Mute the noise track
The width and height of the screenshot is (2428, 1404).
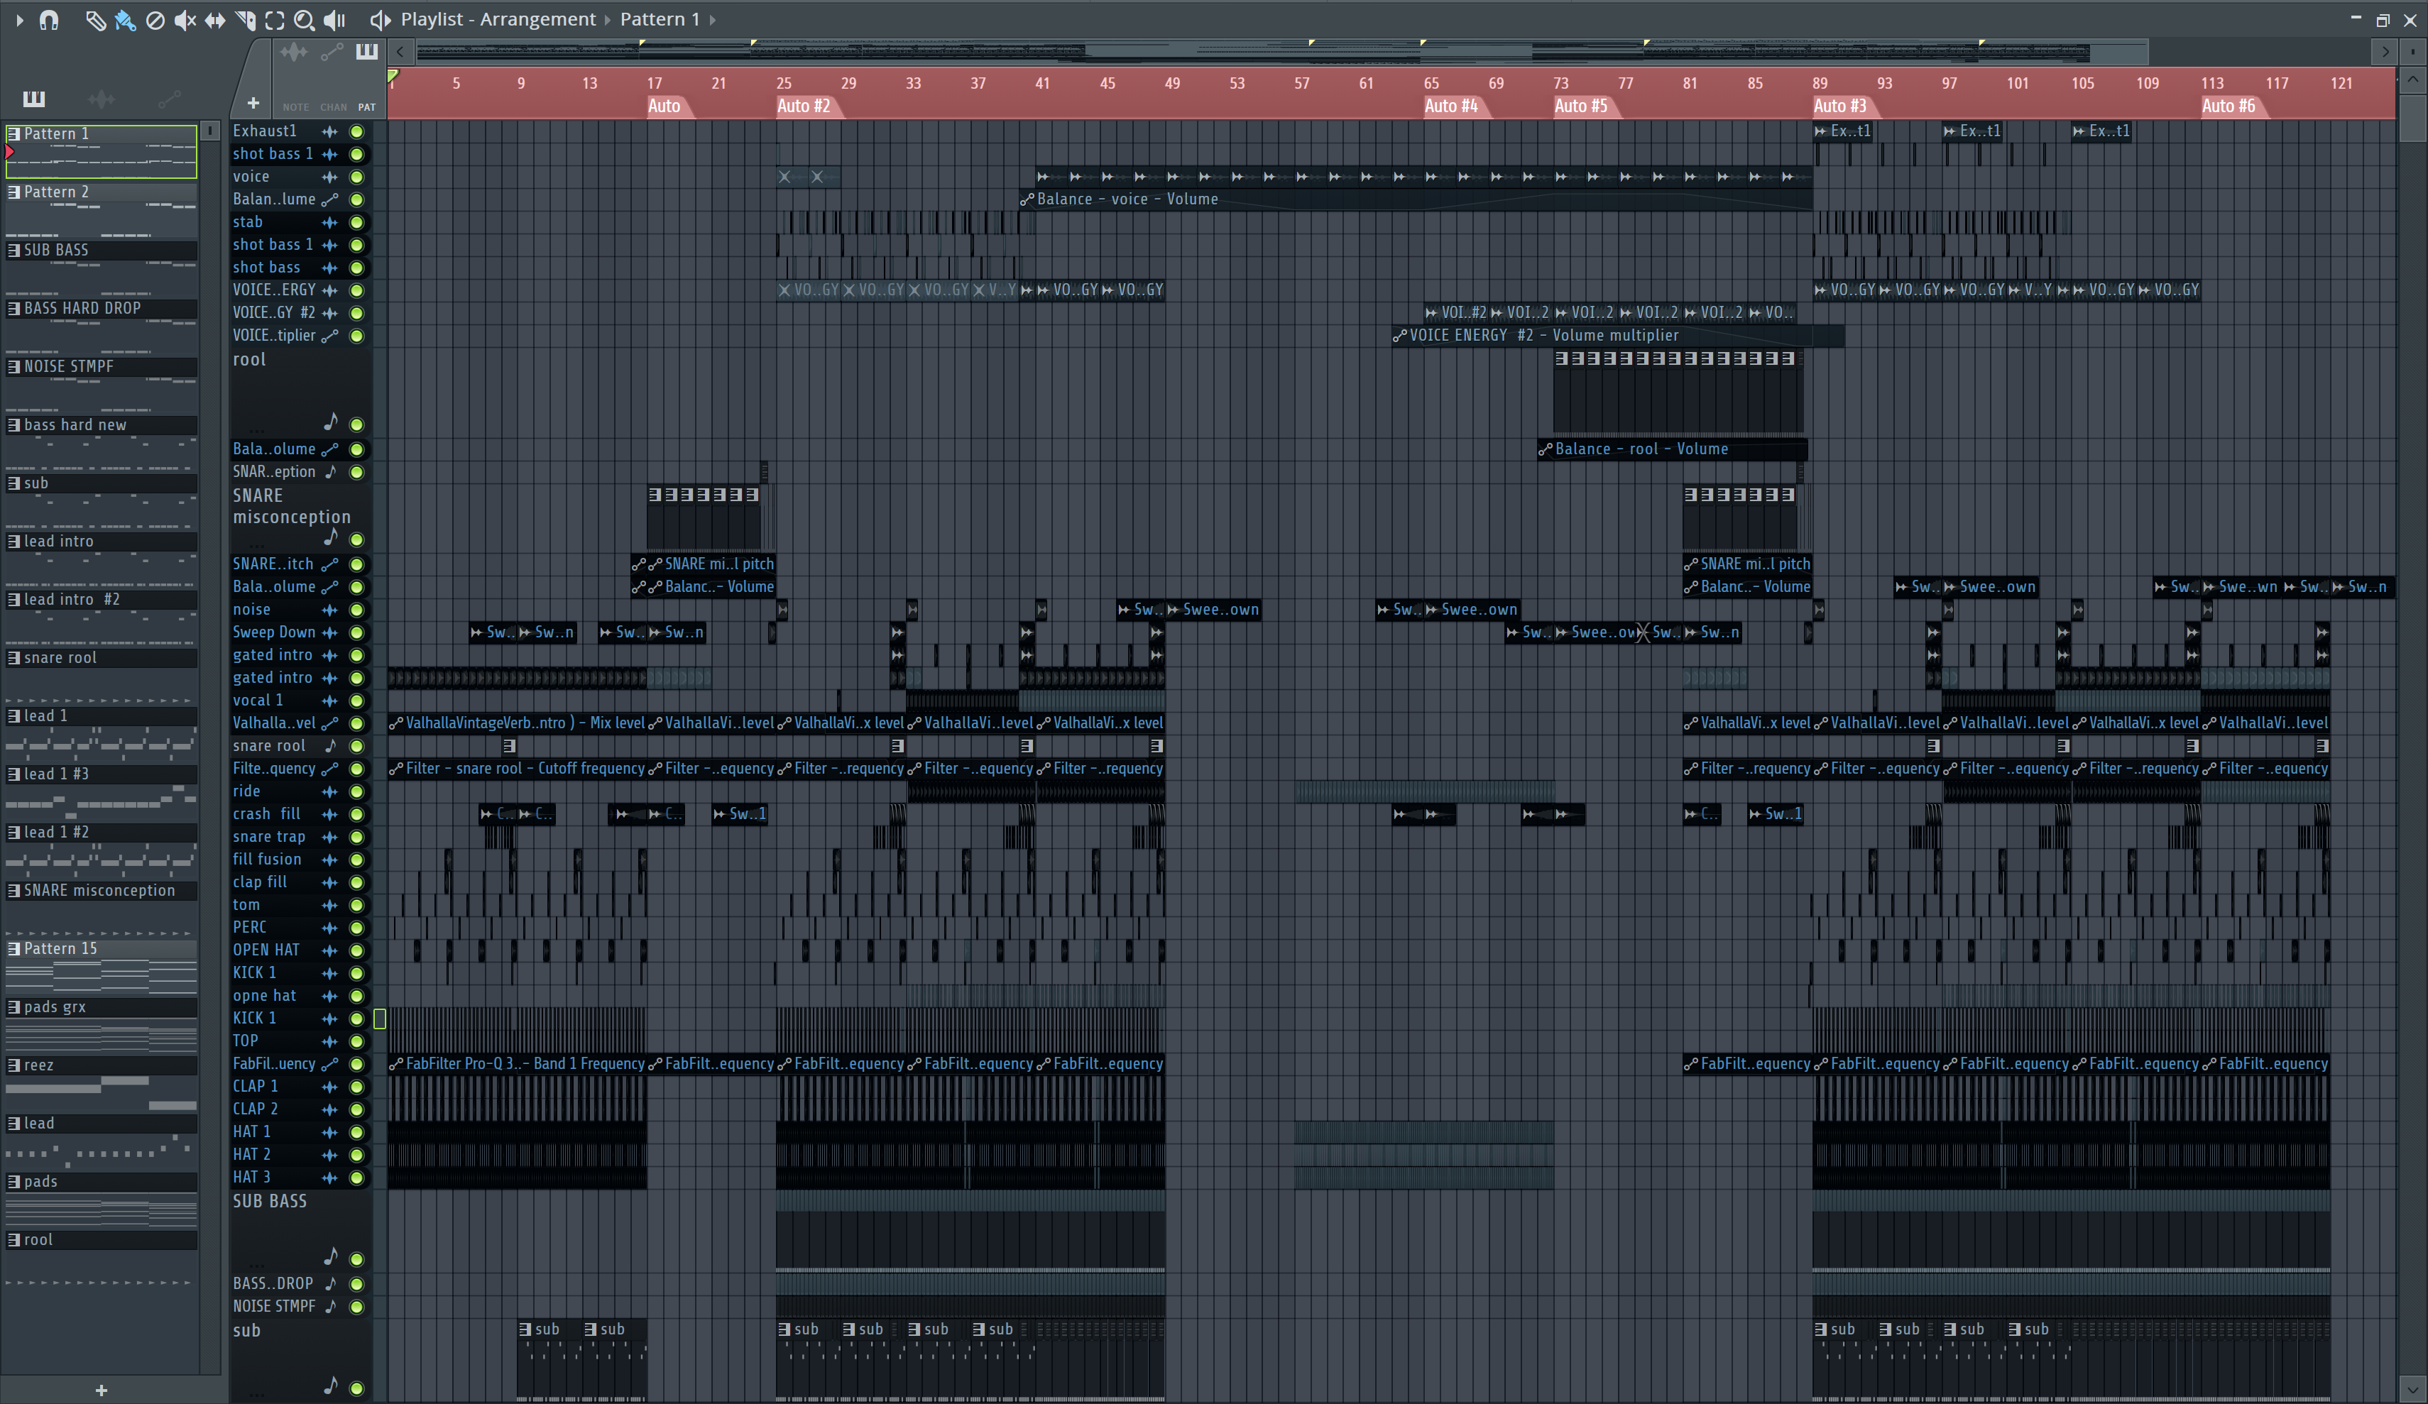click(x=356, y=610)
